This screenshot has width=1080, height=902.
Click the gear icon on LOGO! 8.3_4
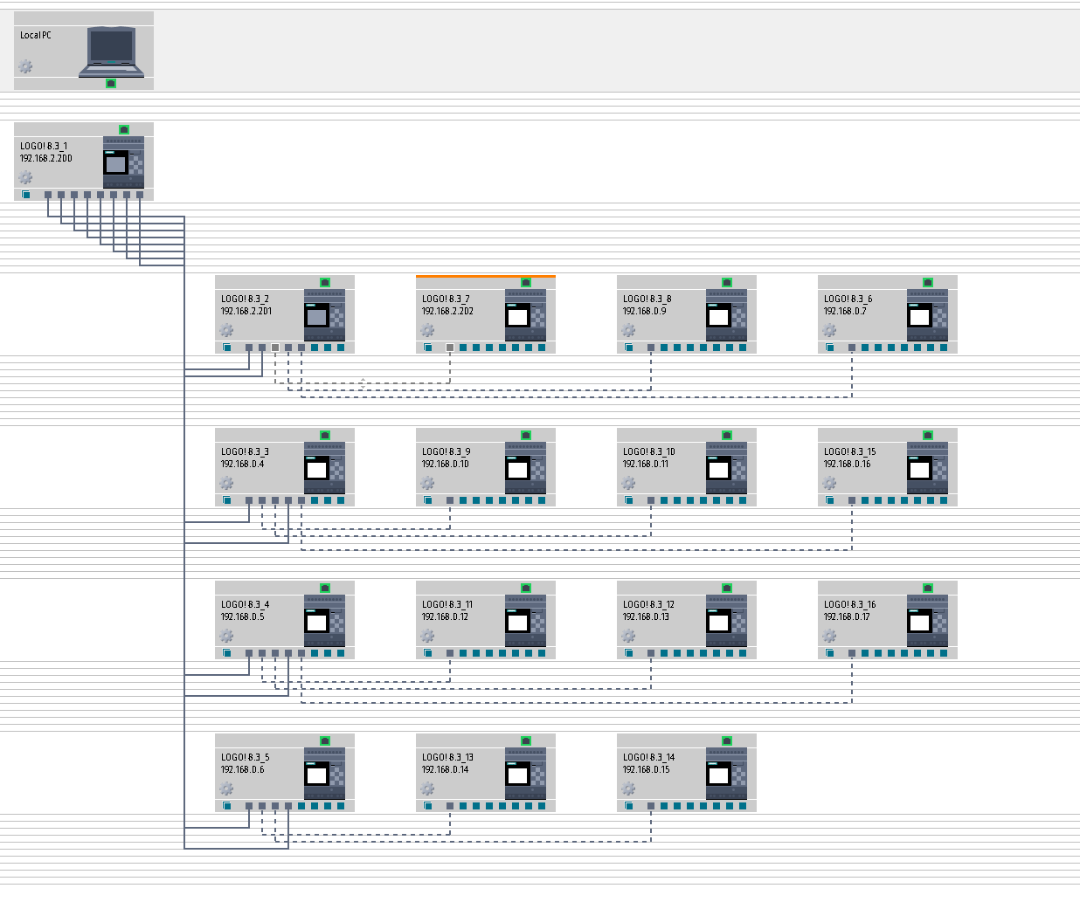(226, 637)
